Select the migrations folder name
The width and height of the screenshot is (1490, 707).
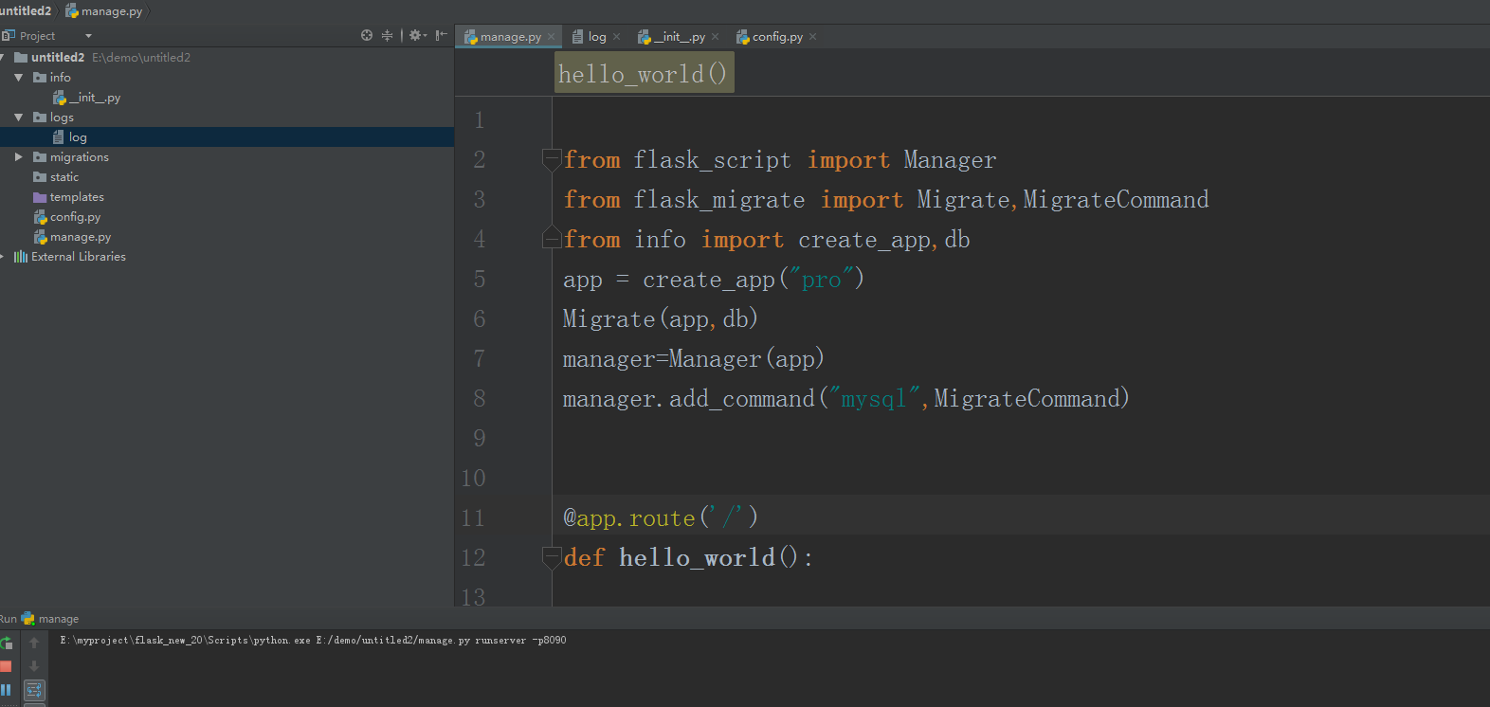(x=80, y=156)
